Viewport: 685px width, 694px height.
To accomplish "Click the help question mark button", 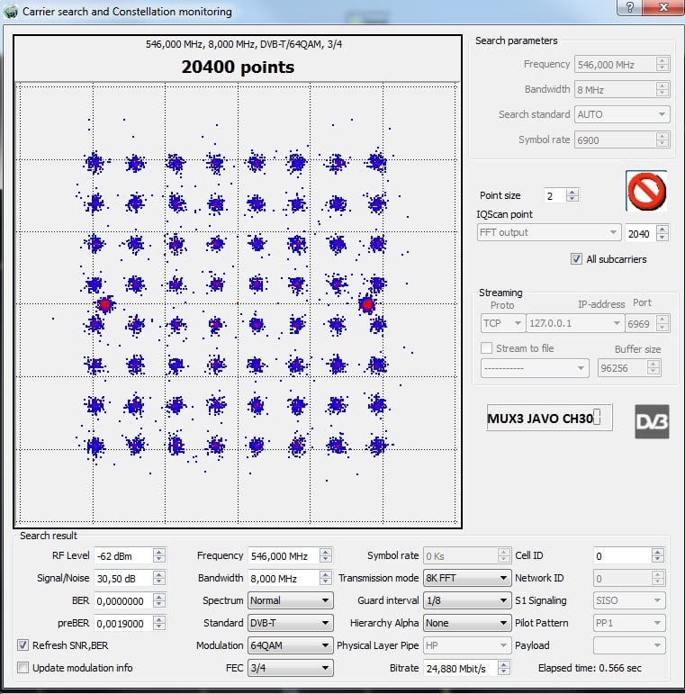I will (630, 8).
